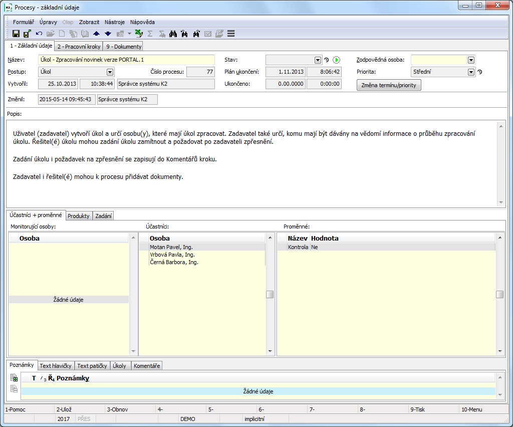Go to previous record with up arrow

coord(97,34)
